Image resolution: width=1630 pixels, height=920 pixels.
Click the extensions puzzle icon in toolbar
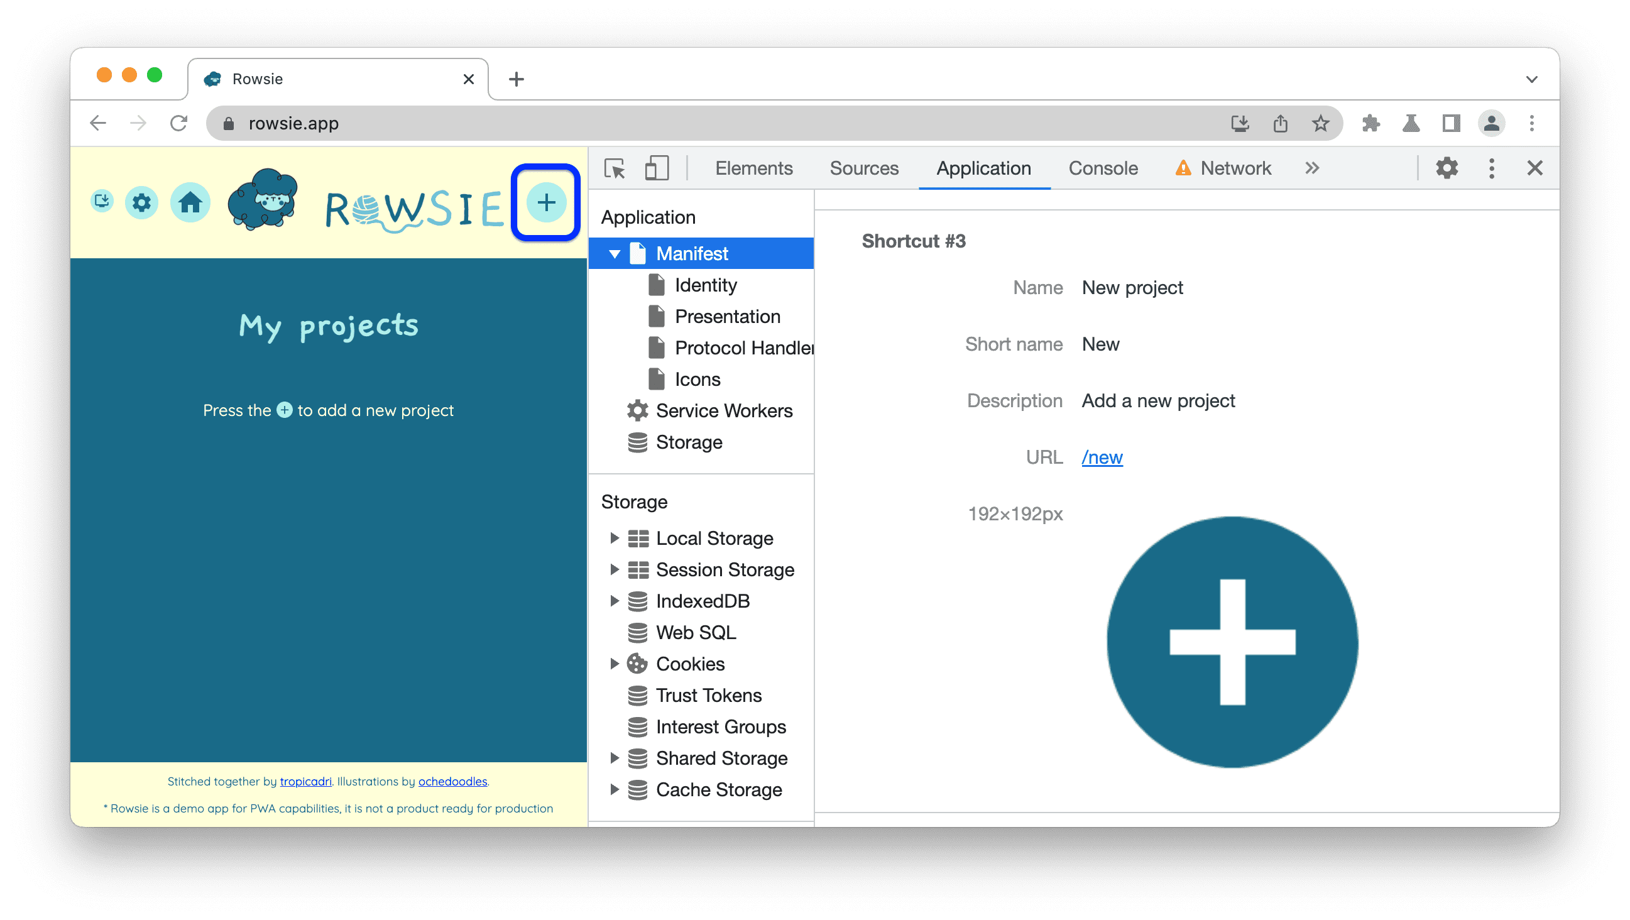[x=1369, y=123]
